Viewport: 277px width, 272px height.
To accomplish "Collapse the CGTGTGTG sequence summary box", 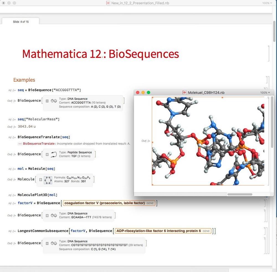I will pos(47,244).
